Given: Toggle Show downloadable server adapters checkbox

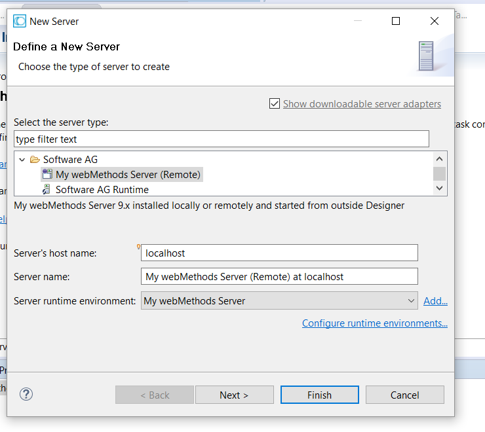Looking at the screenshot, I should point(275,104).
